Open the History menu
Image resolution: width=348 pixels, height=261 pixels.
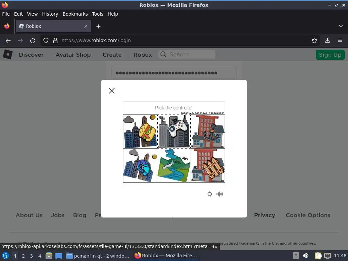[x=50, y=14]
